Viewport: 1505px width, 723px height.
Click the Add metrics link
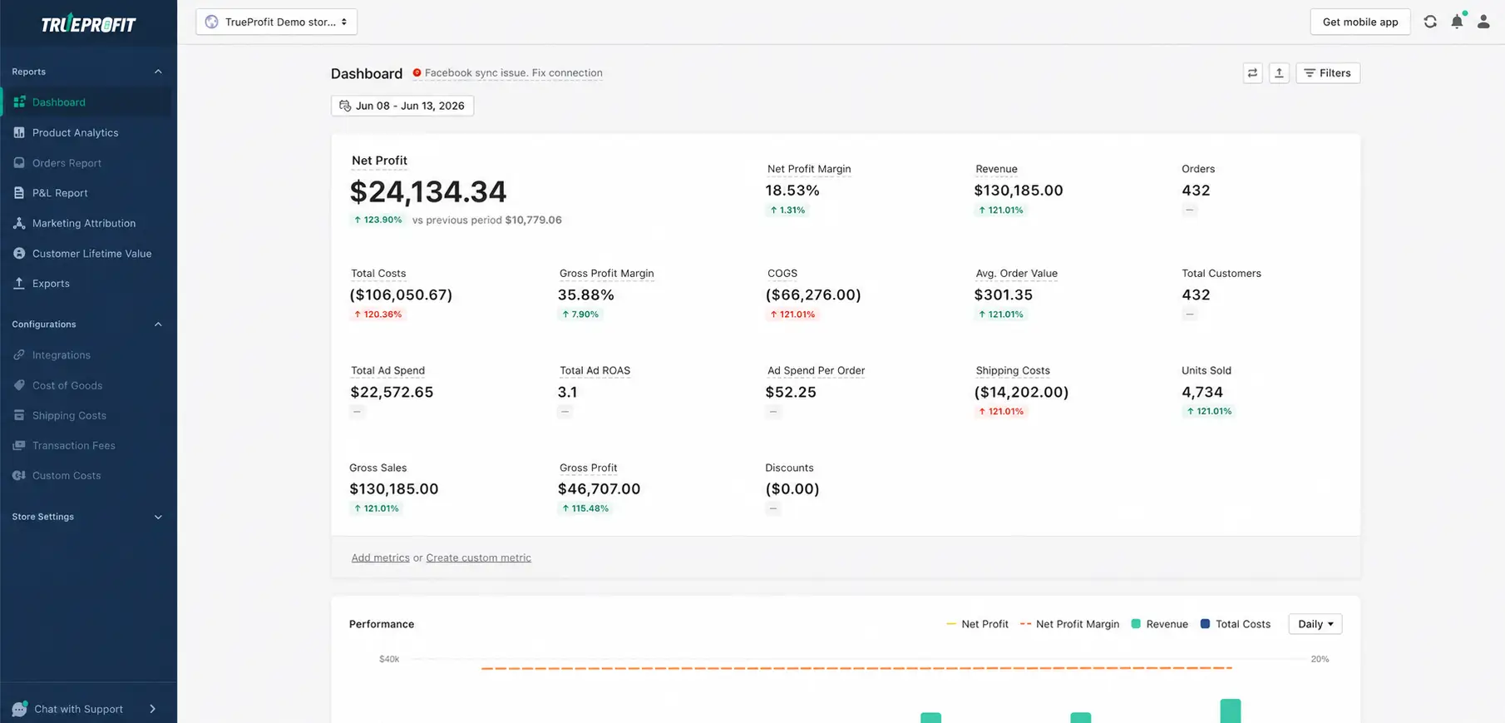(x=380, y=557)
